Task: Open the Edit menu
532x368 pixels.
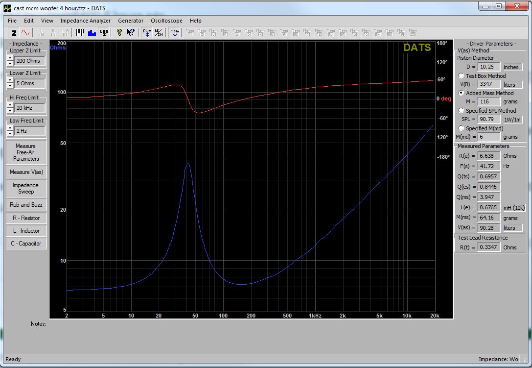Action: click(29, 21)
